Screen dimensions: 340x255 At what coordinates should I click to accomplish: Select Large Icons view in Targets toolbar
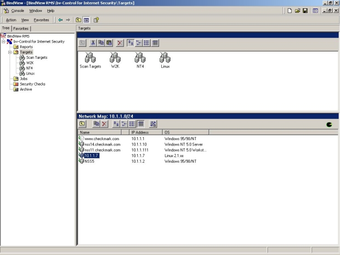pos(130,43)
